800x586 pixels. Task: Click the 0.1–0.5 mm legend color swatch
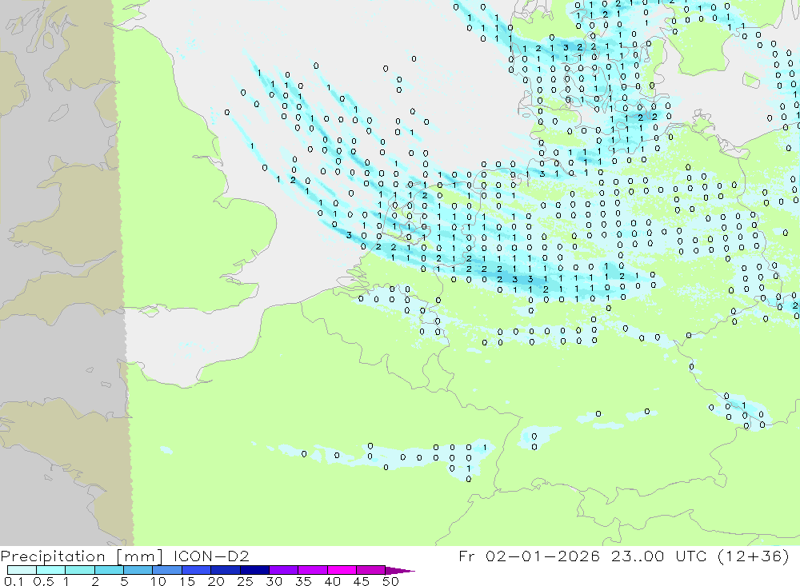(x=22, y=570)
